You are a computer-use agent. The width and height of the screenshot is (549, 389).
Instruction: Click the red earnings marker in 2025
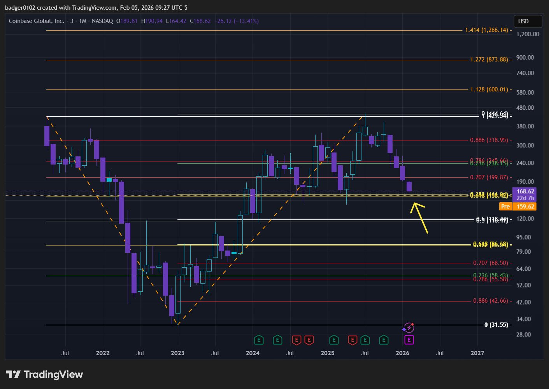click(353, 340)
